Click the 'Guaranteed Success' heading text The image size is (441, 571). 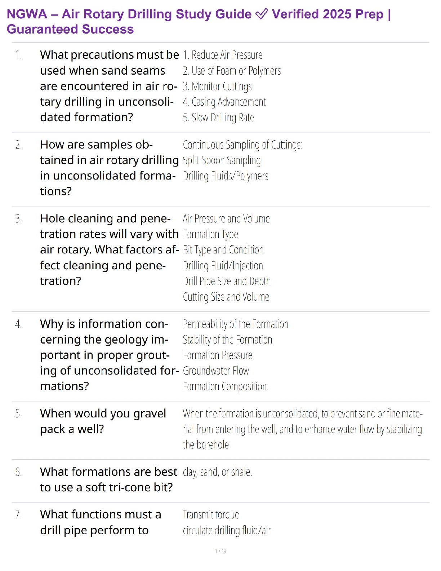(x=70, y=29)
